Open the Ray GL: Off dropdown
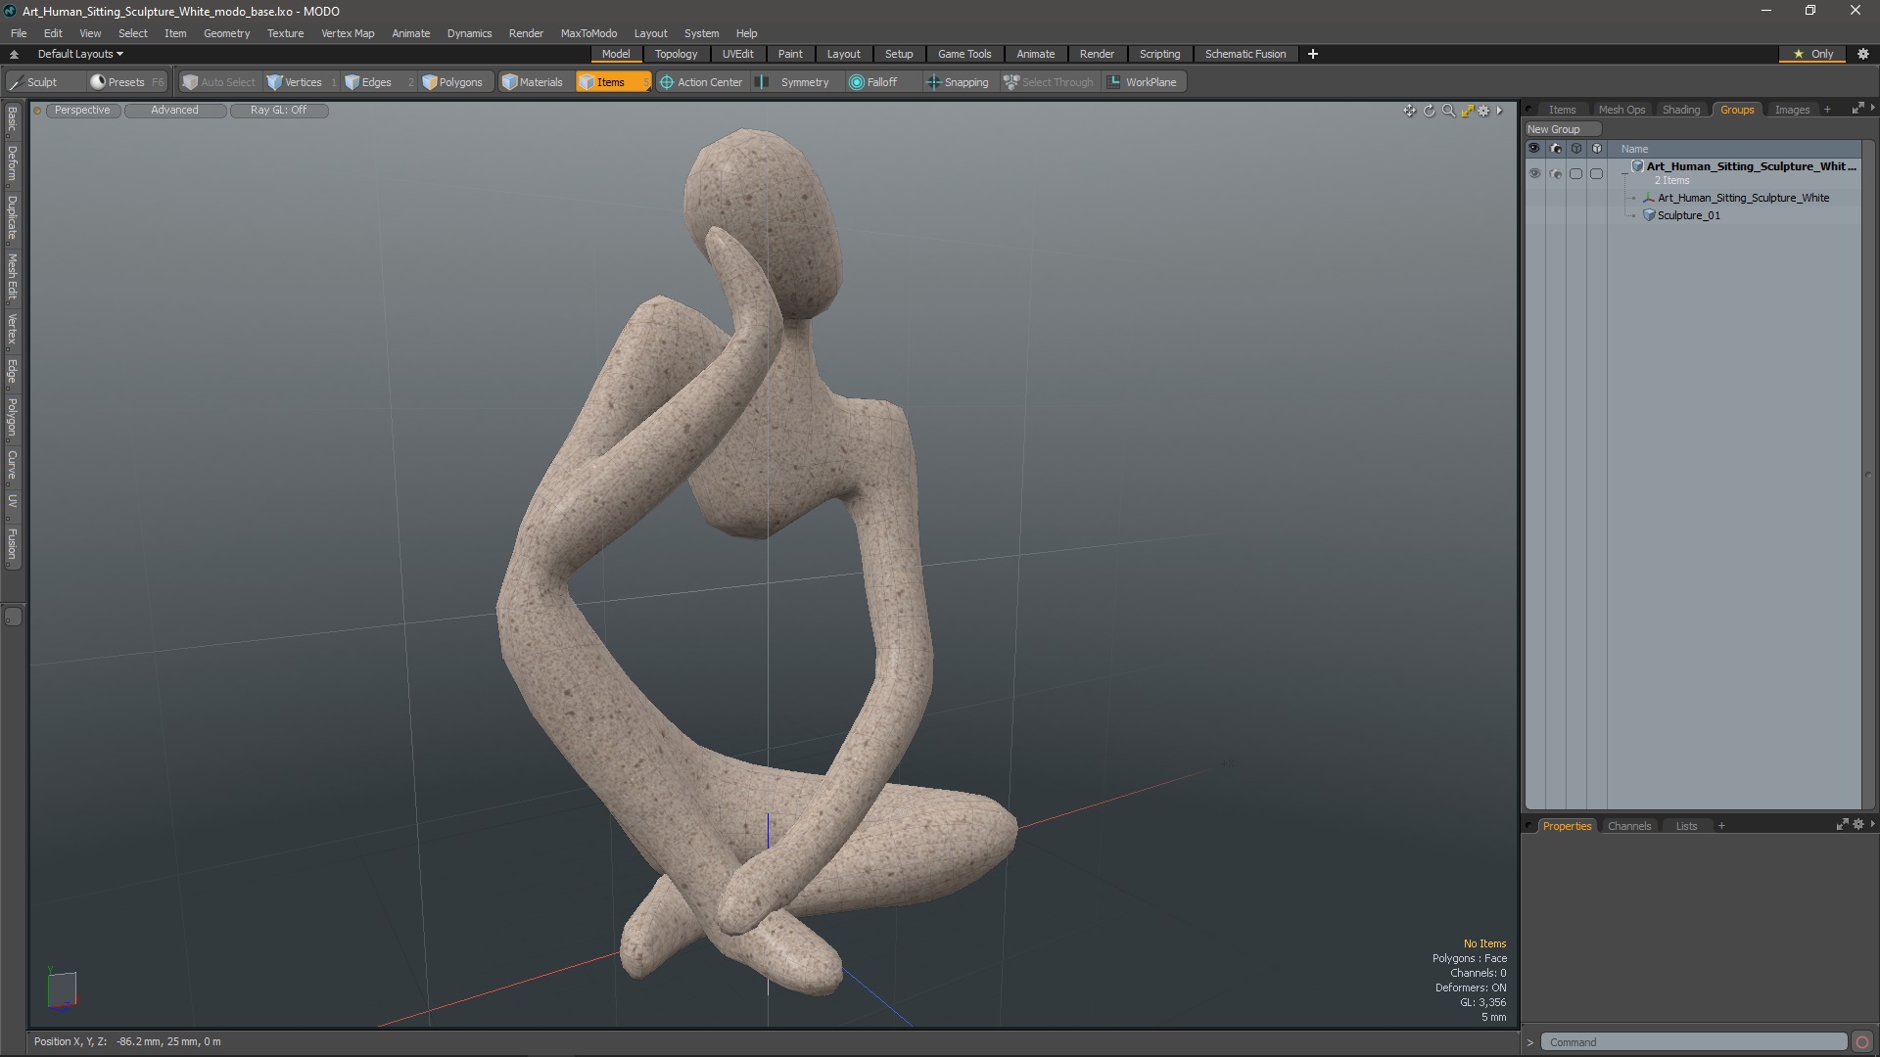 [278, 111]
